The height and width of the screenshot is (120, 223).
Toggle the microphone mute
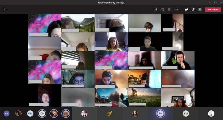coord(193,10)
